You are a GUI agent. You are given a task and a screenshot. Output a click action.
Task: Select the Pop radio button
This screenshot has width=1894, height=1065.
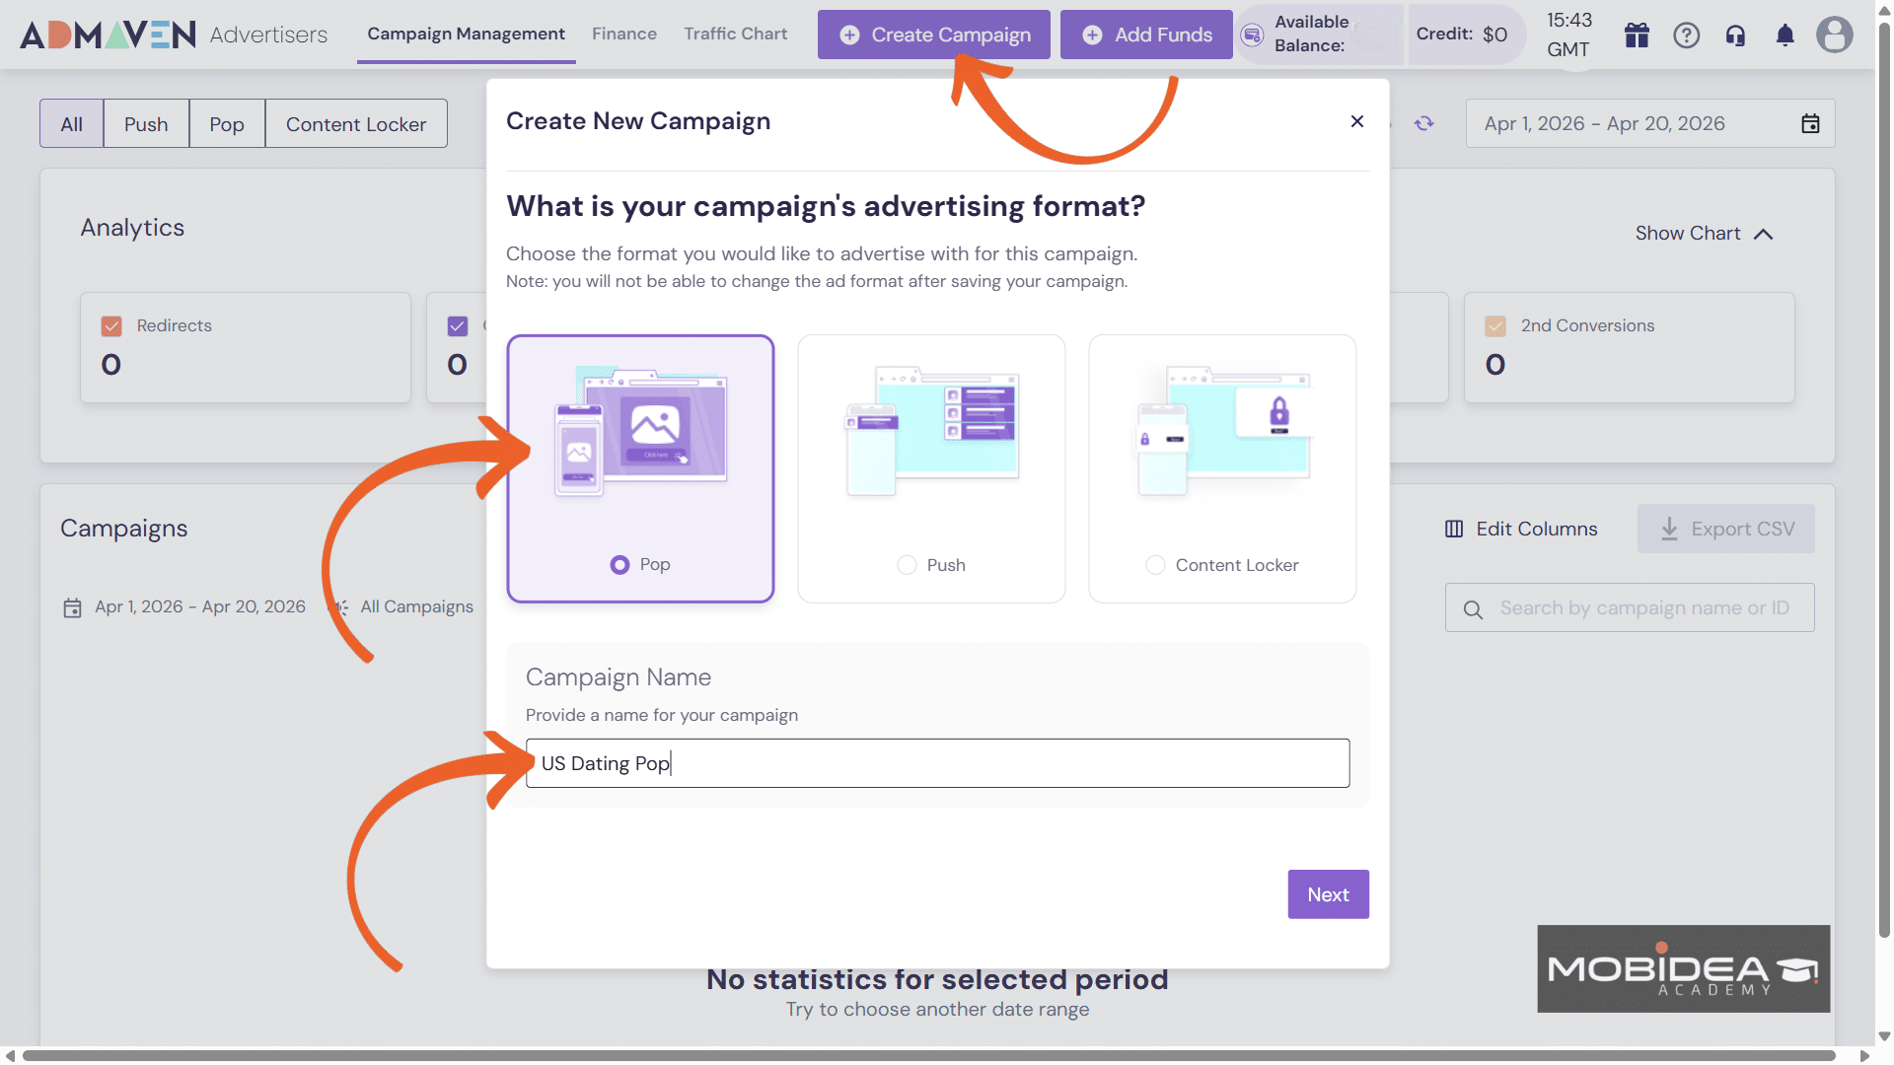619,565
